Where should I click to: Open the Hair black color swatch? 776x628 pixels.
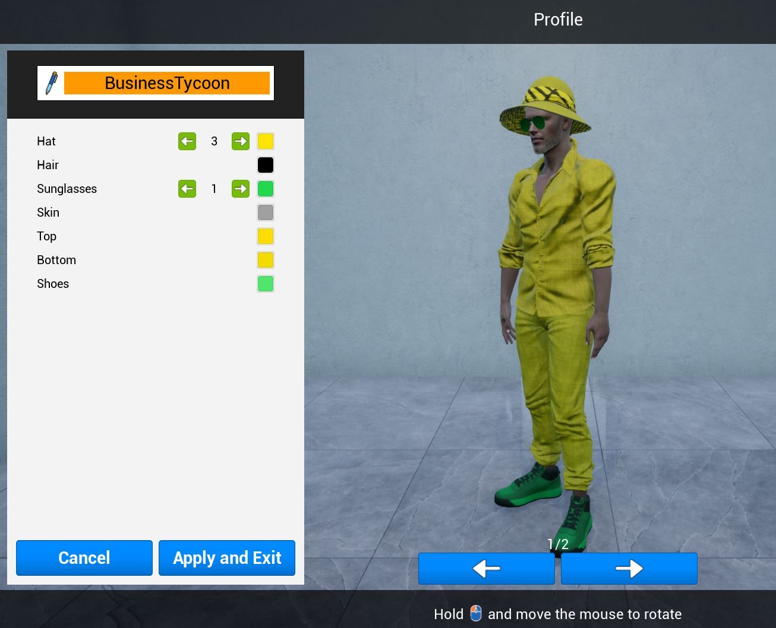tap(266, 165)
